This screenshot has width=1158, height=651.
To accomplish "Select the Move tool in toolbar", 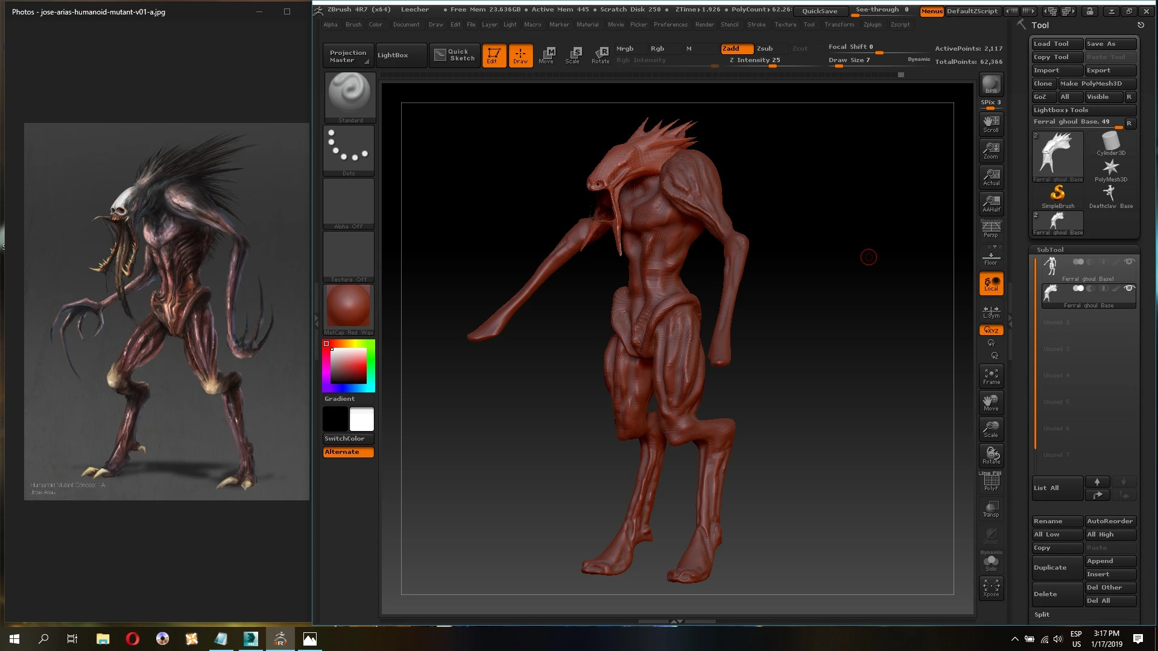I will click(547, 54).
